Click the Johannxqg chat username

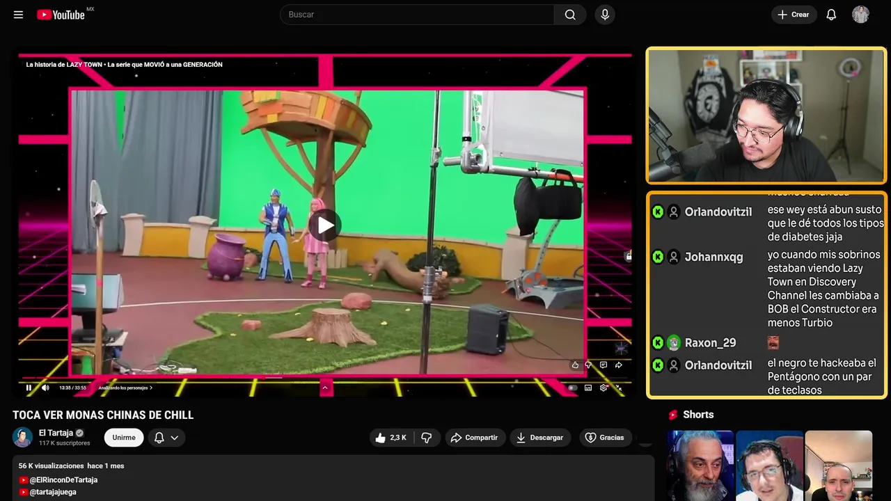click(713, 257)
